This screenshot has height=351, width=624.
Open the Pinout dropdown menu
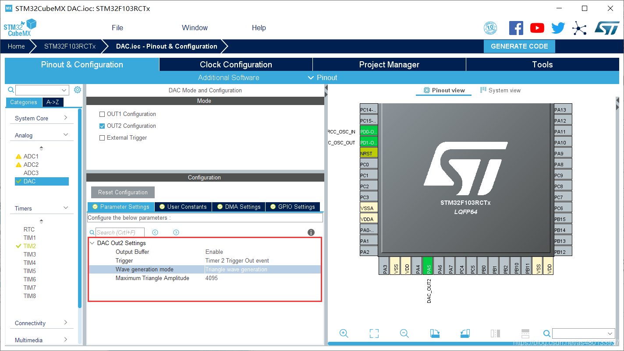coord(323,77)
